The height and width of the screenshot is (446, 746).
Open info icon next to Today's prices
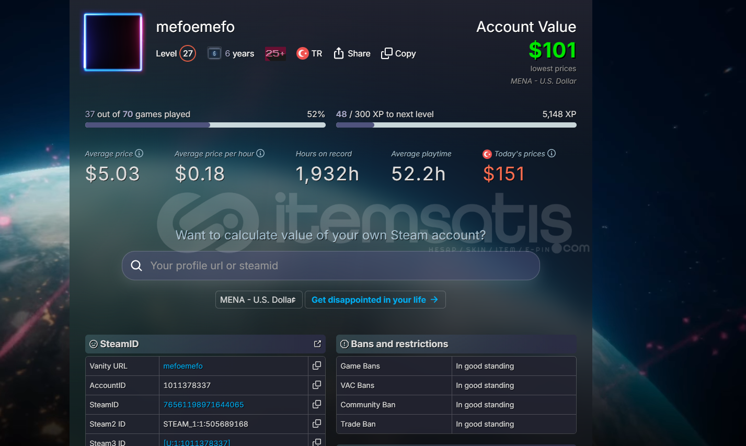552,153
